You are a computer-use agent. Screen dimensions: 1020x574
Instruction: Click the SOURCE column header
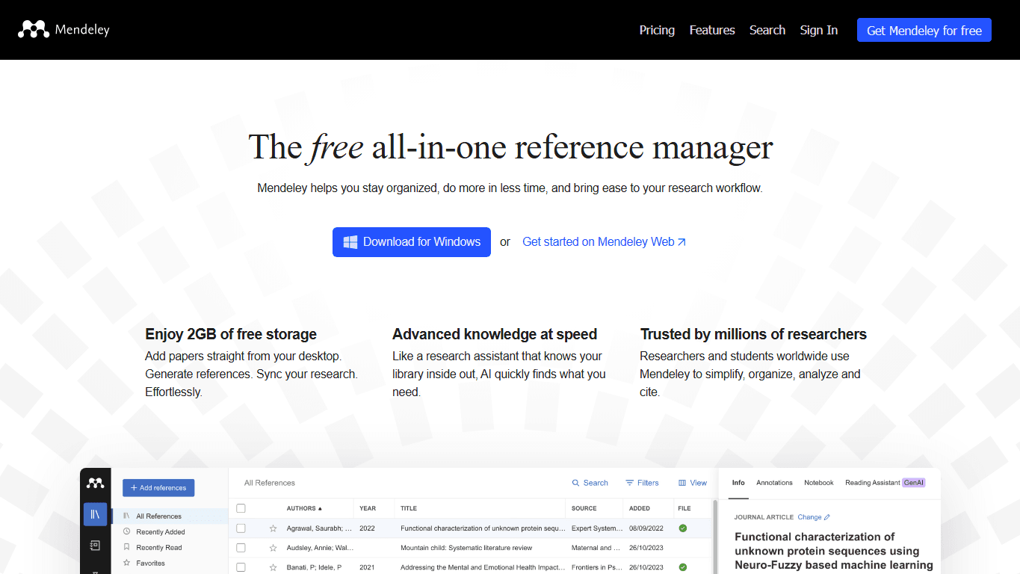(584, 508)
